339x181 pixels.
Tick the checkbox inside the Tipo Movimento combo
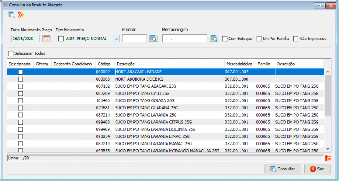point(61,39)
